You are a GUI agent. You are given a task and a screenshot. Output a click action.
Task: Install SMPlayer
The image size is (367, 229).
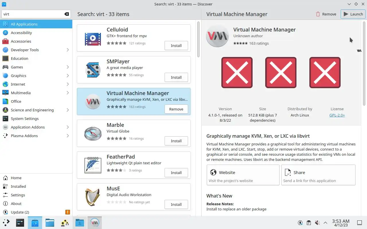[x=176, y=77]
